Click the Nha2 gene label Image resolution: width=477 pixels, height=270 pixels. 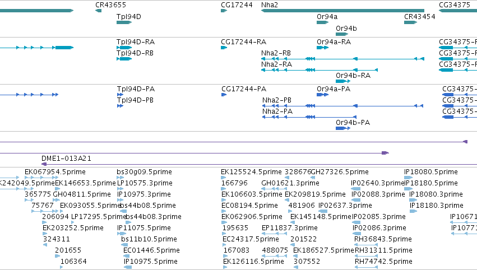pos(270,5)
